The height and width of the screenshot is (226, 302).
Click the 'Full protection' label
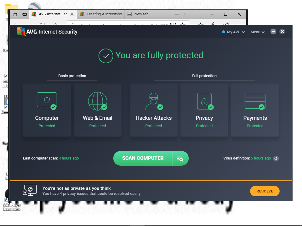[x=204, y=76]
